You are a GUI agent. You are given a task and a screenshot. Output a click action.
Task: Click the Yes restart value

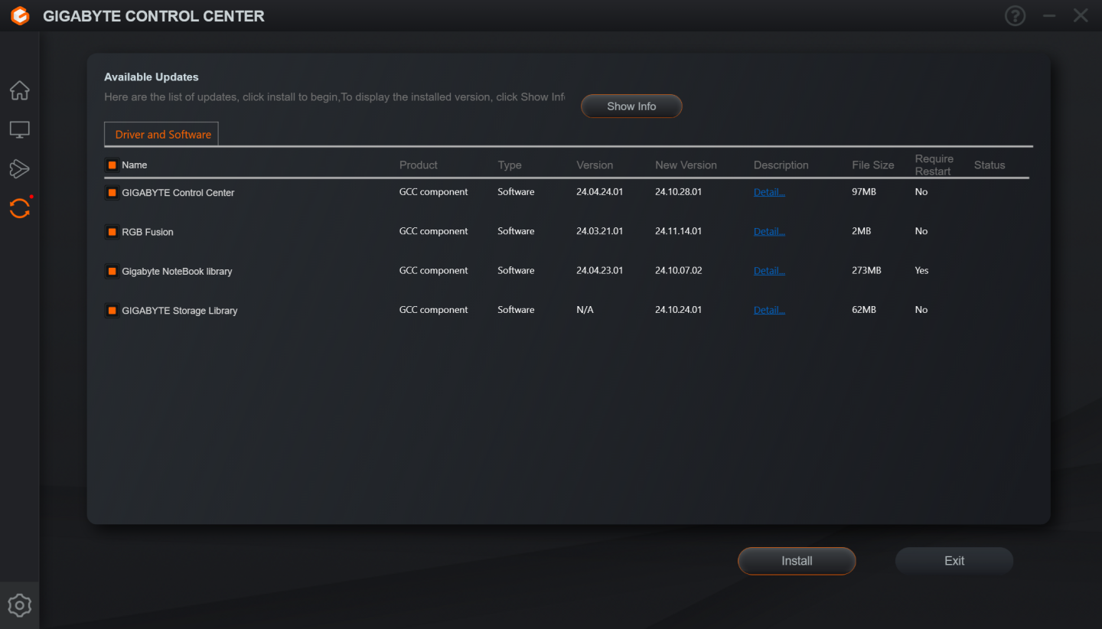(921, 270)
